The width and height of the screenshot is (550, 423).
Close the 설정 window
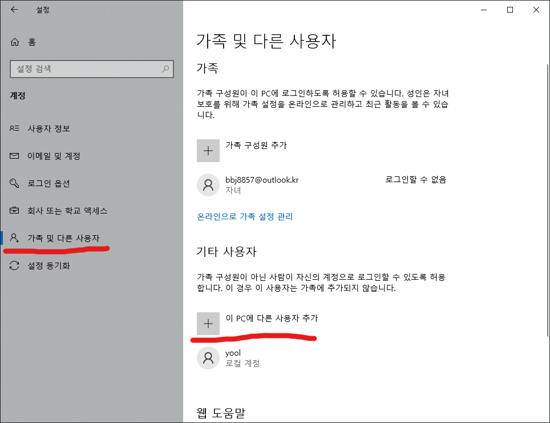[x=536, y=10]
